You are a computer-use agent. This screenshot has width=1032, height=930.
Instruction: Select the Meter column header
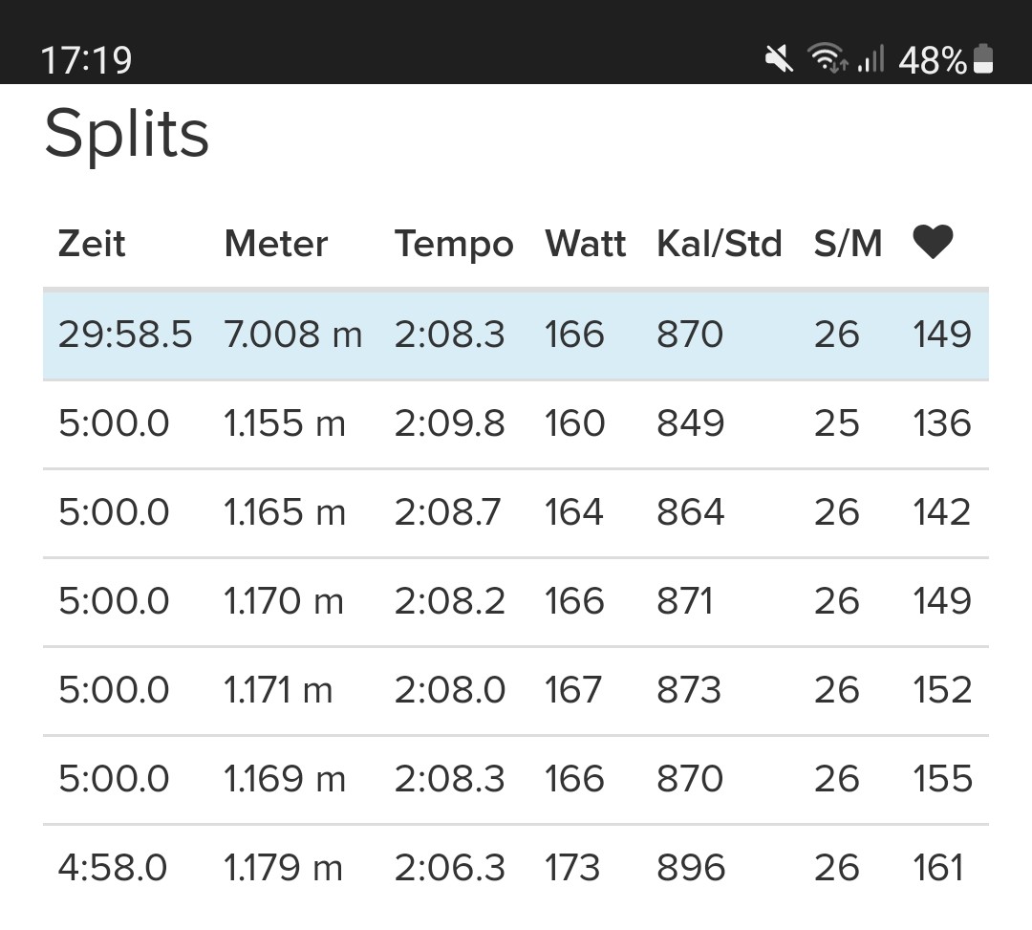(276, 244)
